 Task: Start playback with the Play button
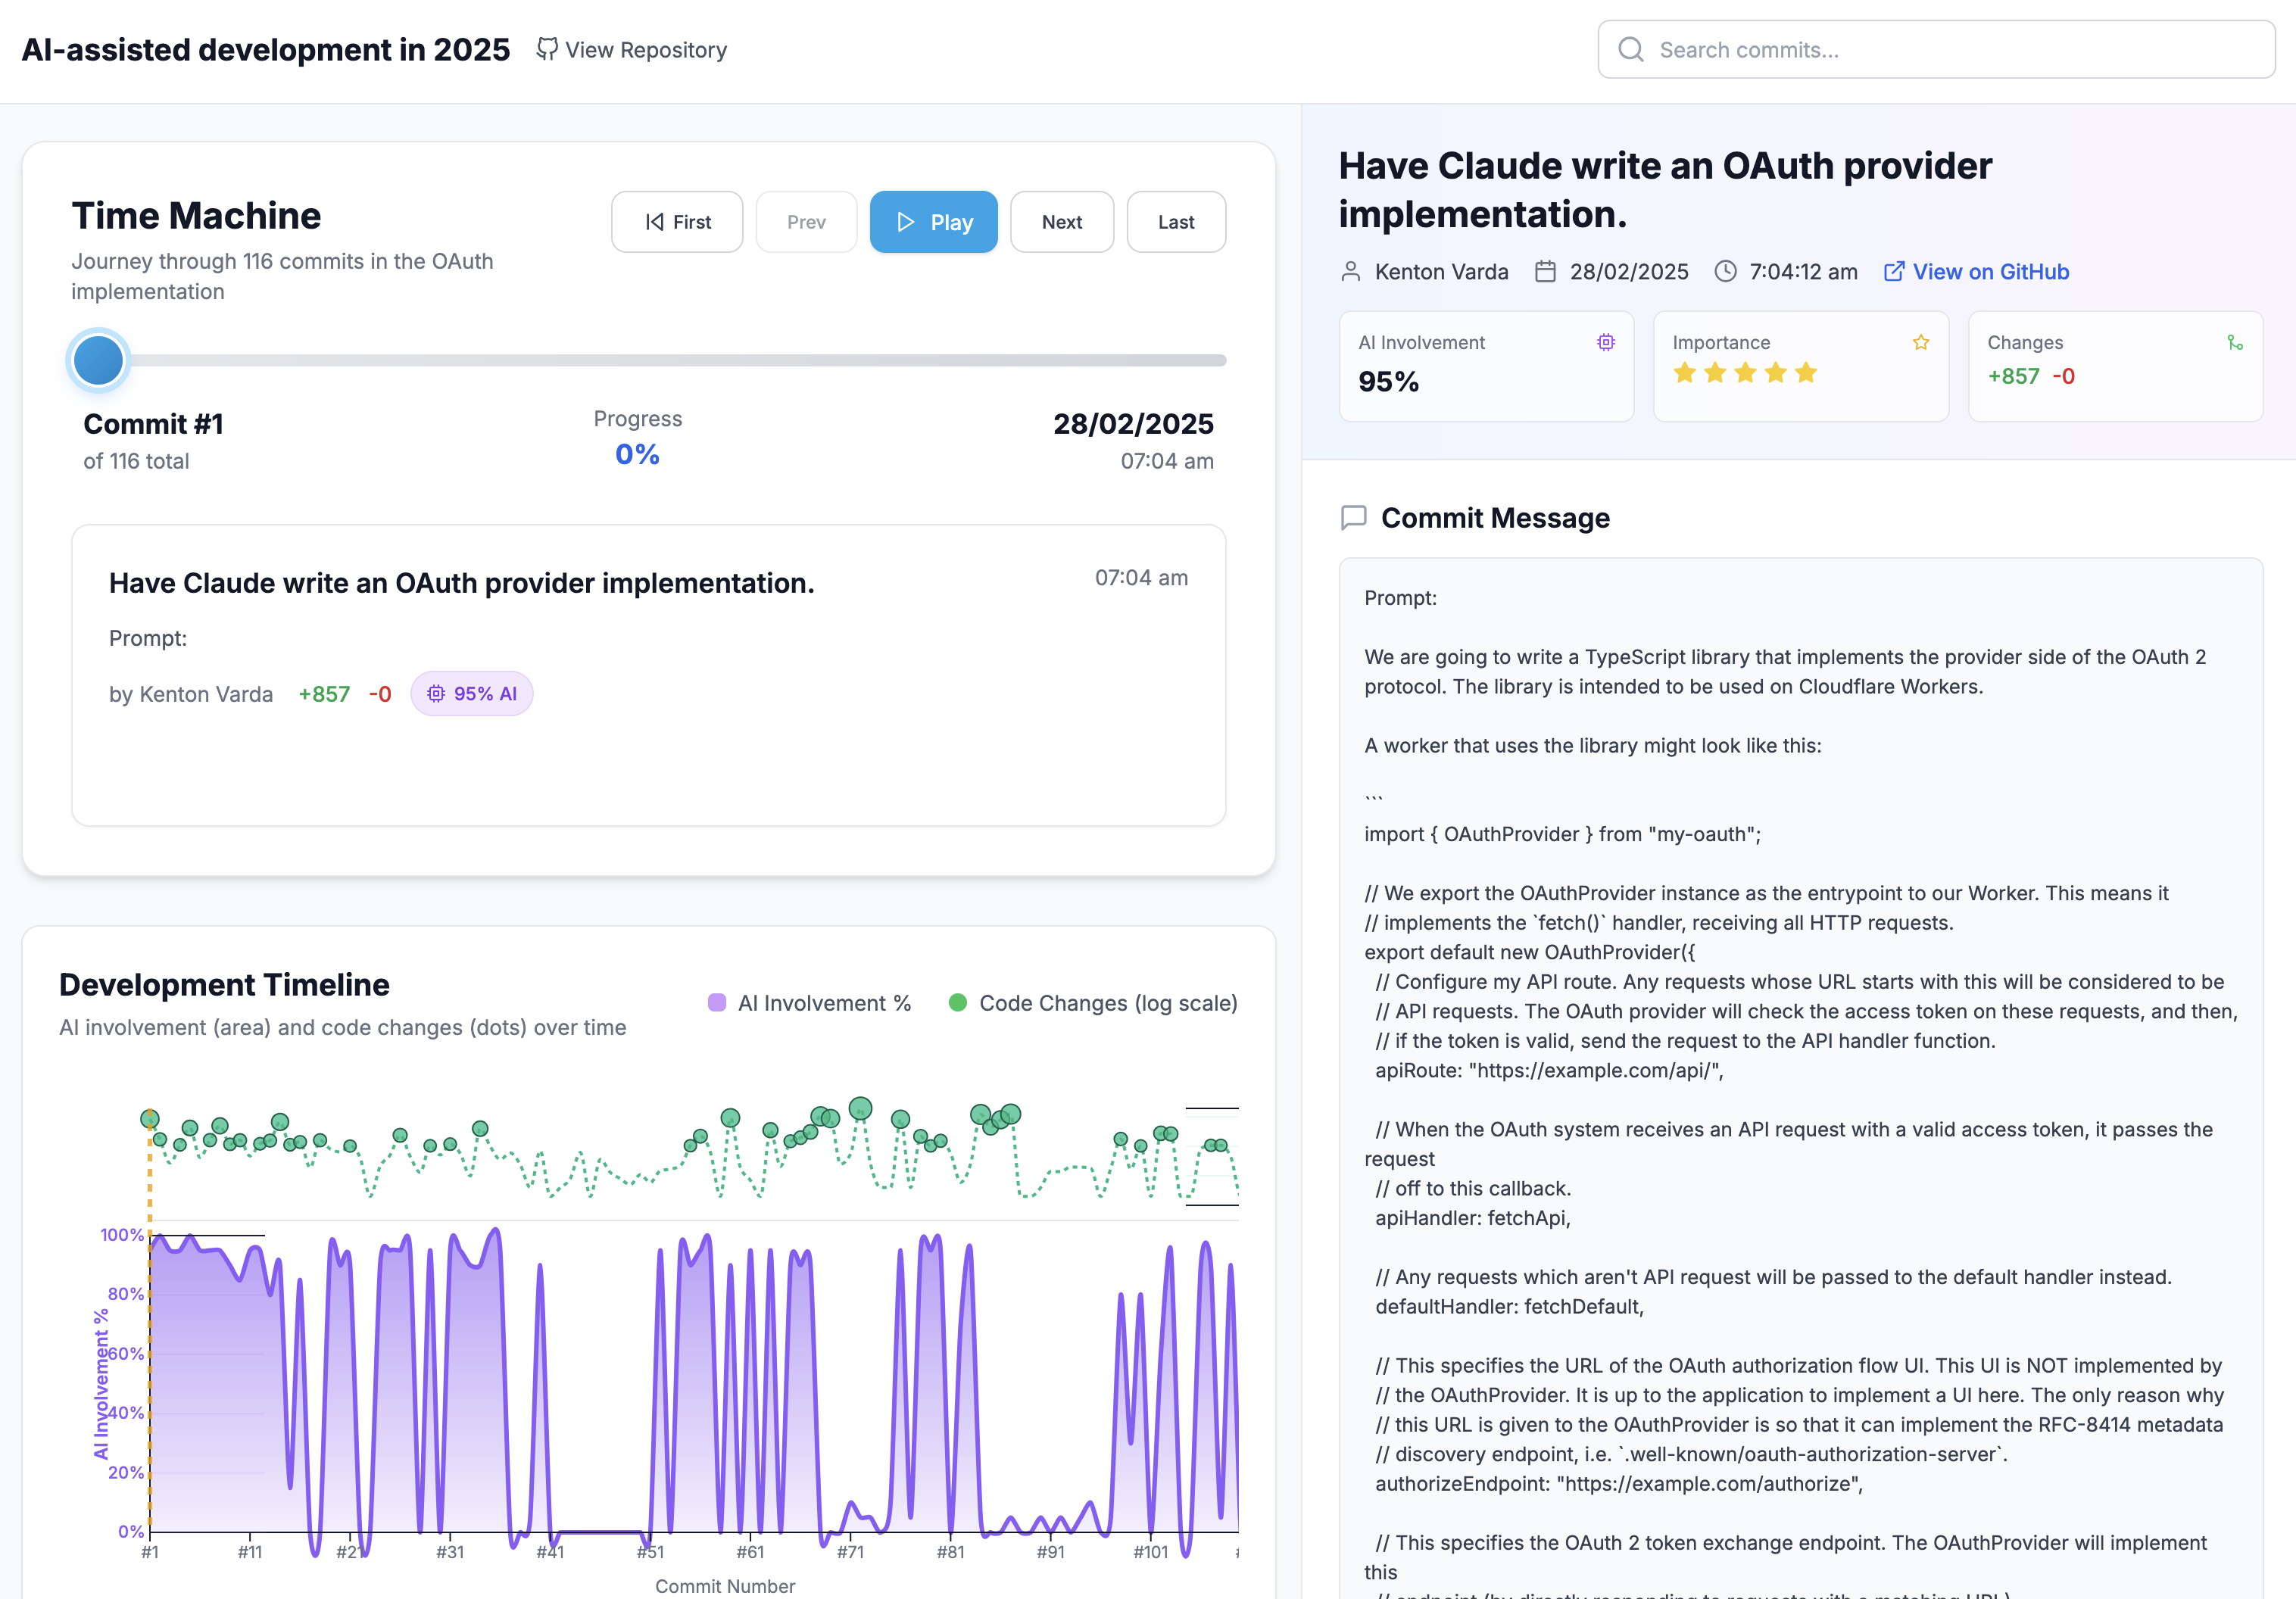(933, 222)
